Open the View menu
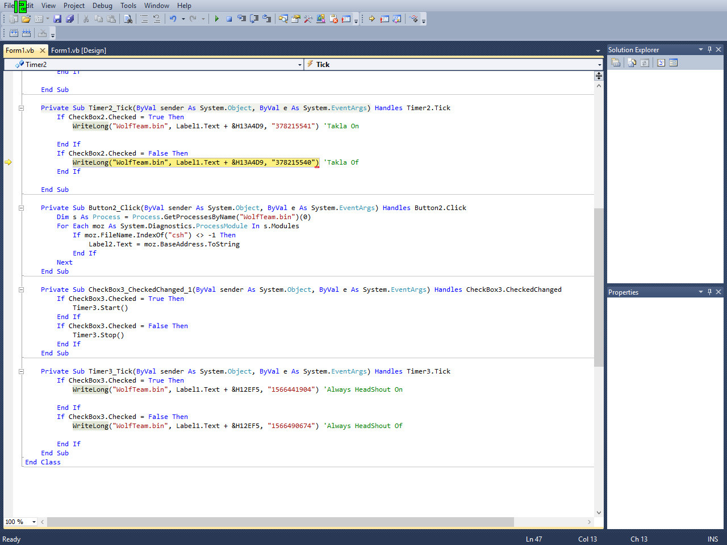This screenshot has width=727, height=545. [x=48, y=6]
